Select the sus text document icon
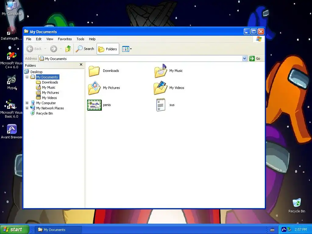The height and width of the screenshot is (234, 312). (x=161, y=105)
